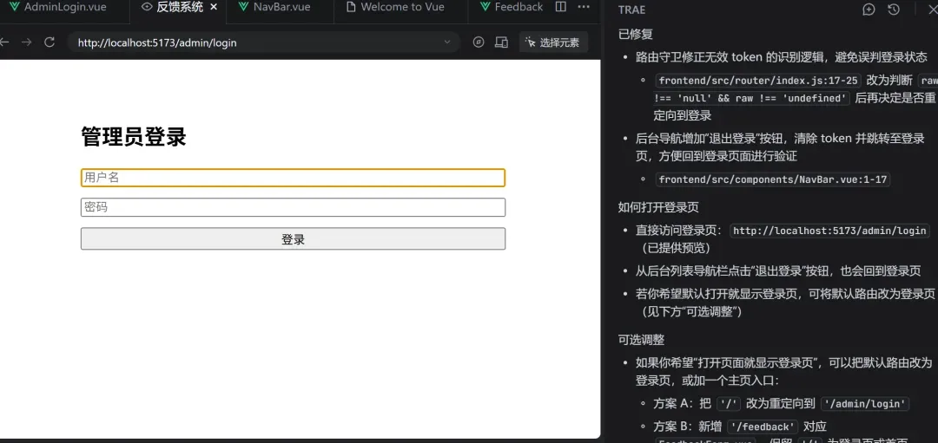Go back in the preview browser
This screenshot has height=443, width=938.
(x=4, y=42)
